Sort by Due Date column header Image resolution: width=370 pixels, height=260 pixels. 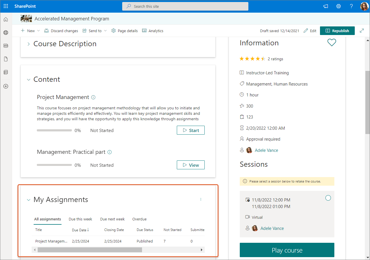[80, 230]
